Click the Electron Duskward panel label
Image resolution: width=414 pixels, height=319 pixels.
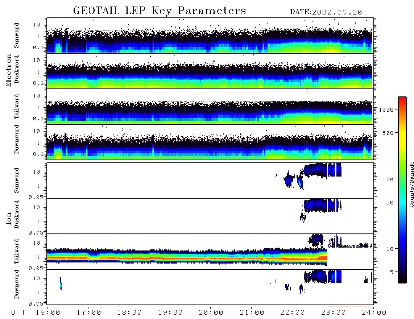click(17, 69)
